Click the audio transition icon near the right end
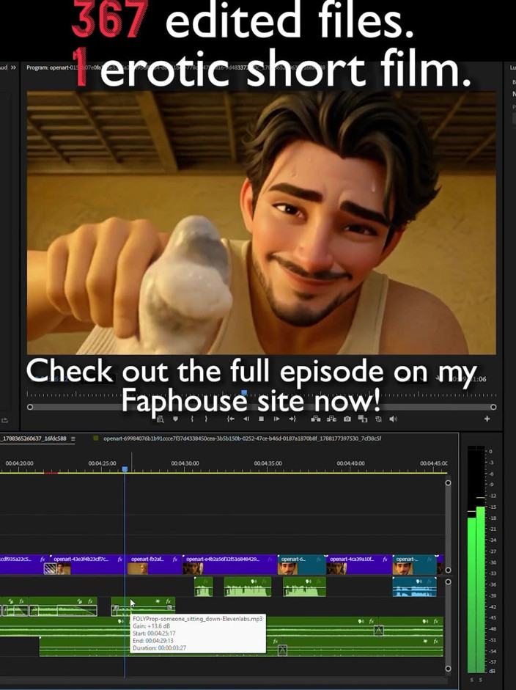The height and width of the screenshot is (690, 516). (378, 630)
